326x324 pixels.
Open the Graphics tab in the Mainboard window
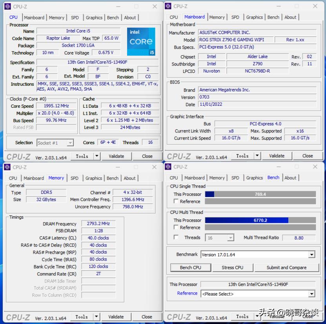[255, 17]
